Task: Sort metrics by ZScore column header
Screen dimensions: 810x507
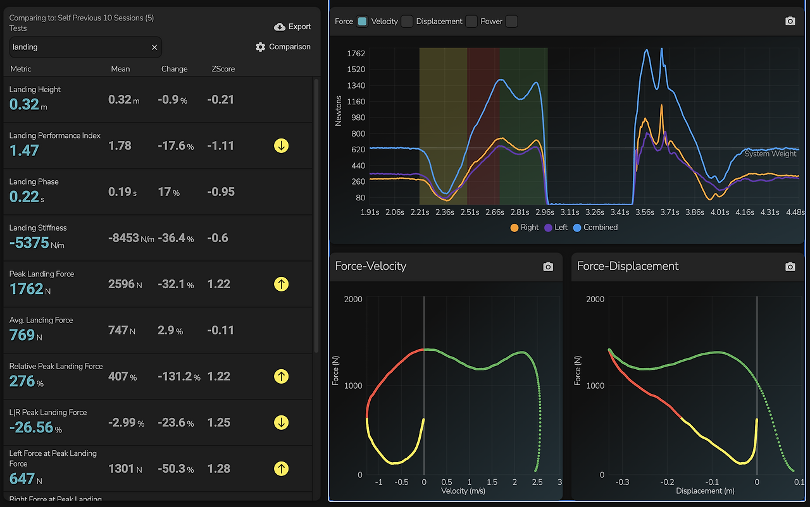Action: 223,69
